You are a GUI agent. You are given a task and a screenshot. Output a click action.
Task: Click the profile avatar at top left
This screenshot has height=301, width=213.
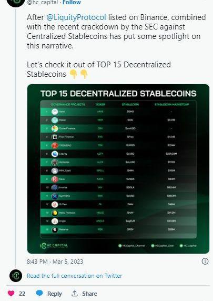(16, 2)
